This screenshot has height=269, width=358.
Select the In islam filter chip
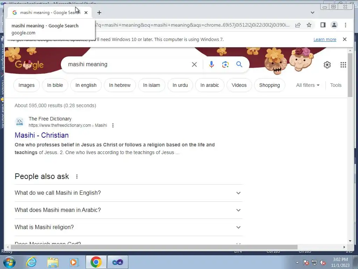pyautogui.click(x=151, y=85)
